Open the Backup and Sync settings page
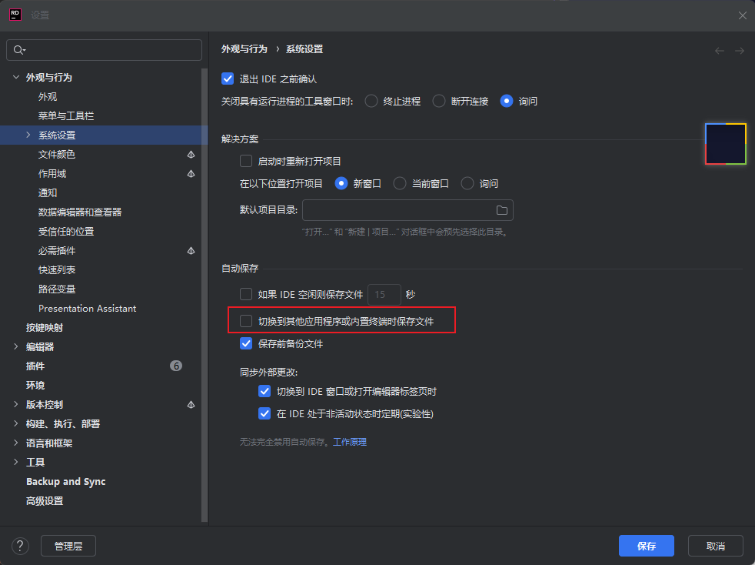 tap(65, 481)
